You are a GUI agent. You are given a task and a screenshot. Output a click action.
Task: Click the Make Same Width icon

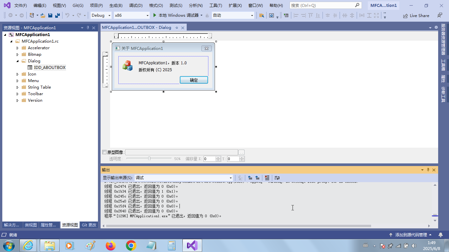(x=362, y=15)
